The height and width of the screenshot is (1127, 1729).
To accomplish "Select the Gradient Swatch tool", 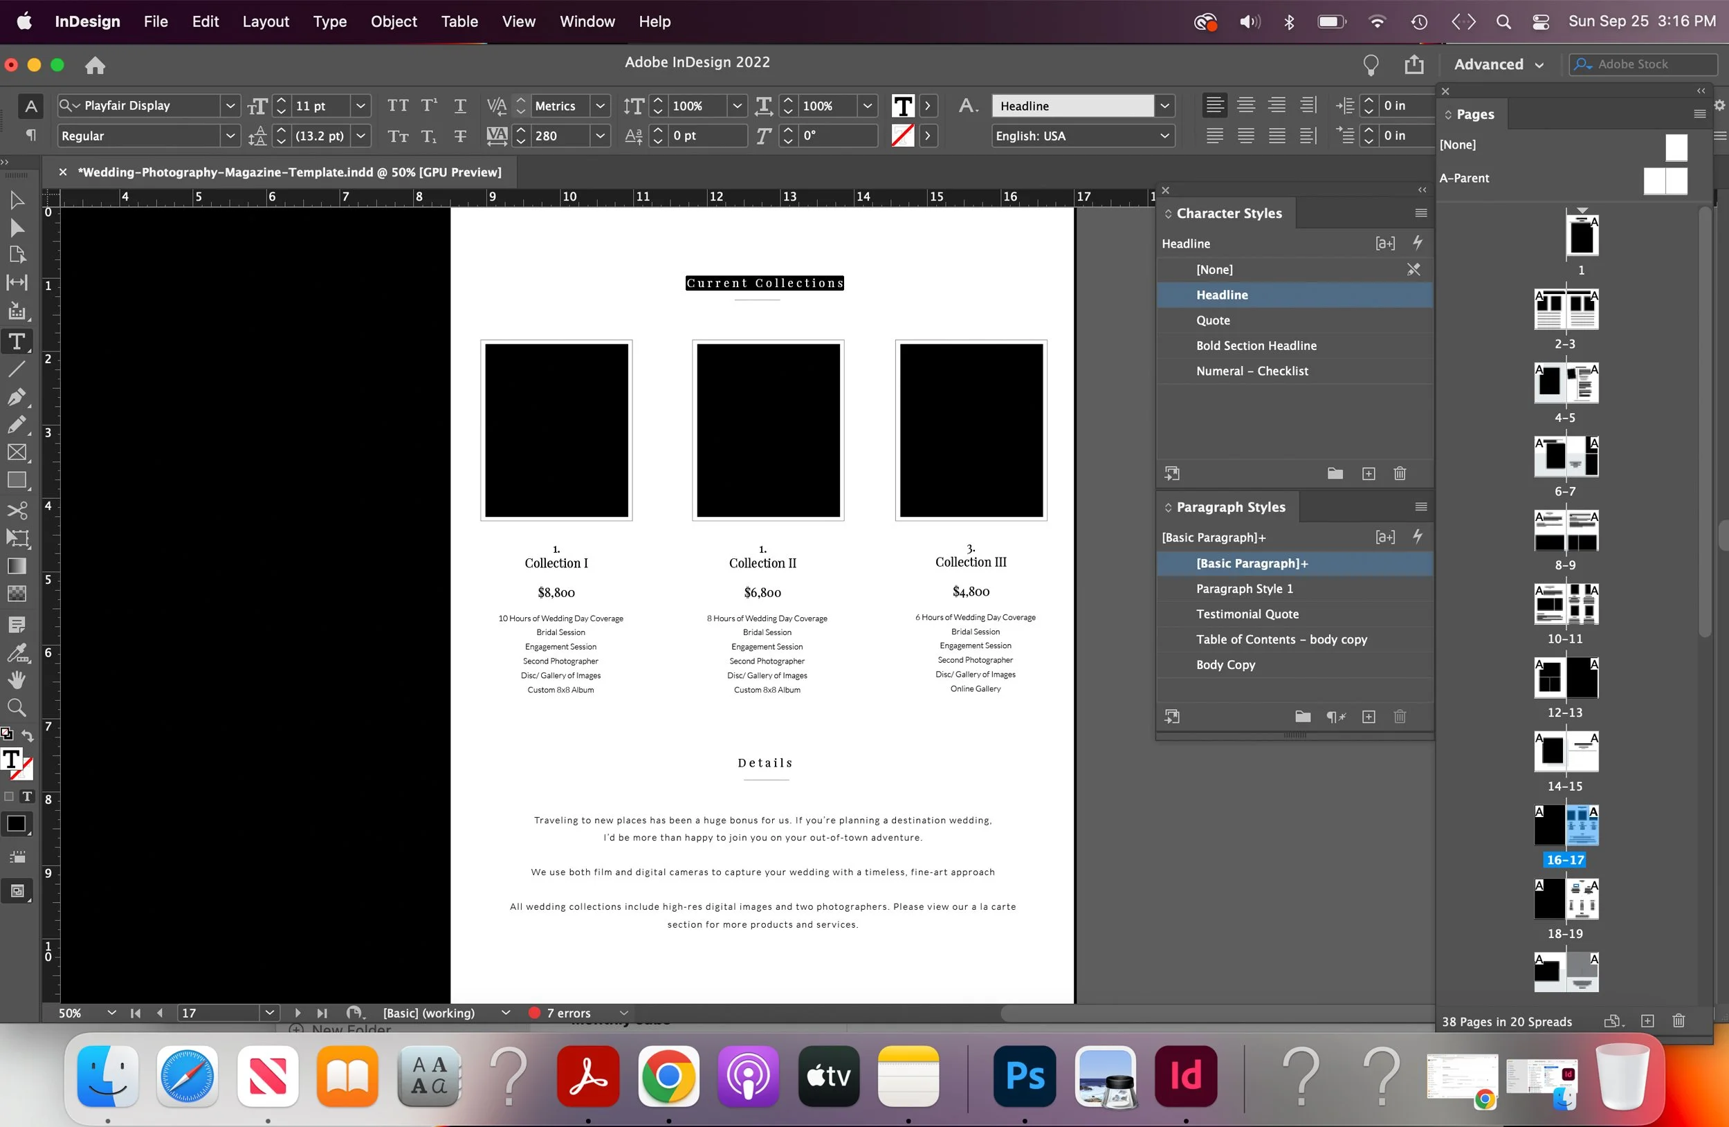I will tap(17, 566).
